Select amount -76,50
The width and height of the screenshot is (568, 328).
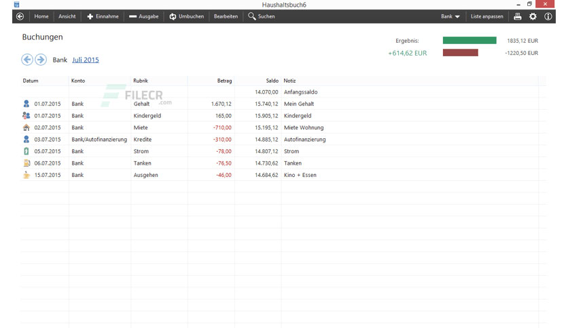(224, 163)
